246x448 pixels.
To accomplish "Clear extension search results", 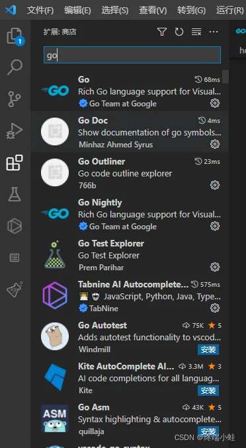I will (196, 32).
